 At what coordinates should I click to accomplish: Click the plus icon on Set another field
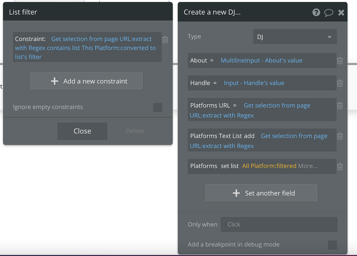[x=236, y=193]
